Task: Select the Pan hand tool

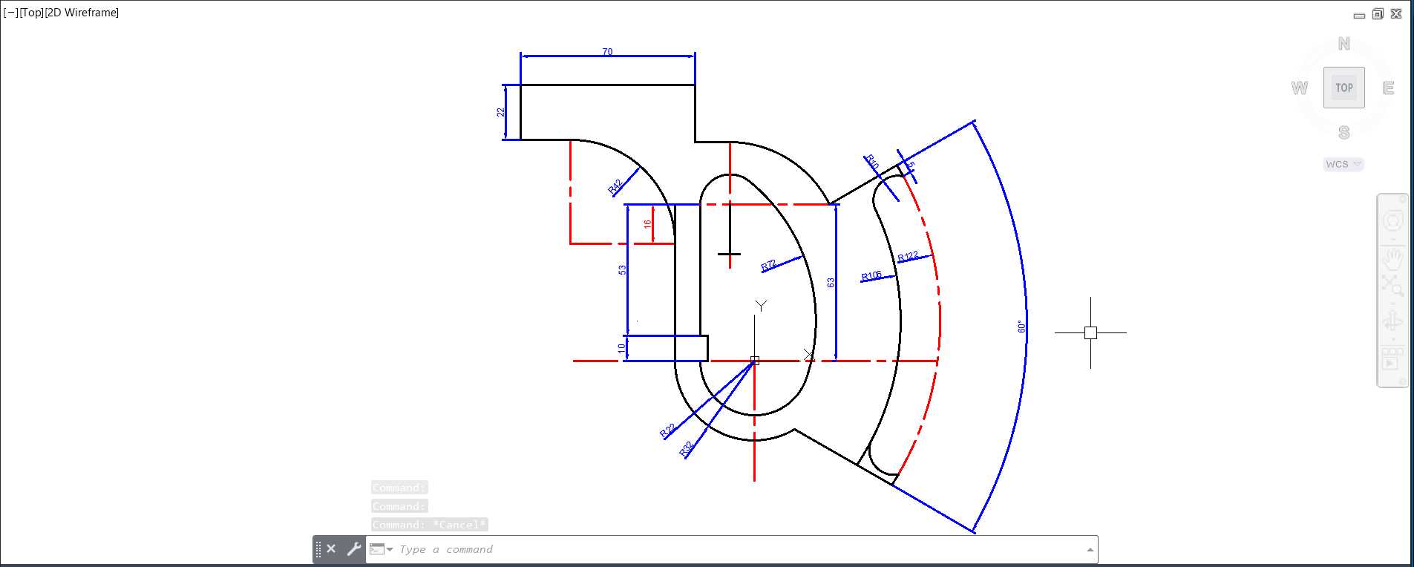Action: pyautogui.click(x=1392, y=259)
